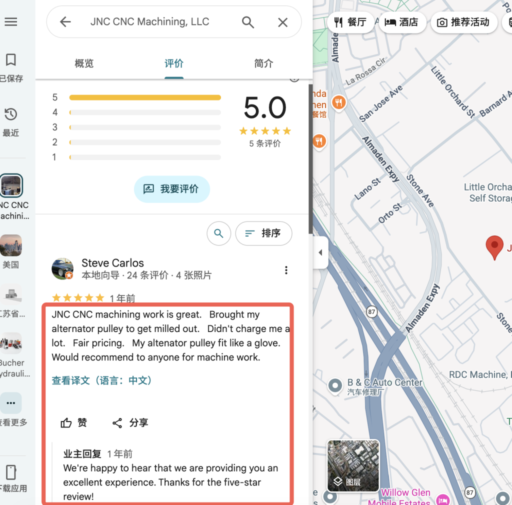
Task: Share the review with the 分享 button
Action: 130,422
